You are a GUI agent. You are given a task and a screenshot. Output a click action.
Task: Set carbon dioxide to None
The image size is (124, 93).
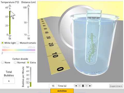click(x=3, y=63)
